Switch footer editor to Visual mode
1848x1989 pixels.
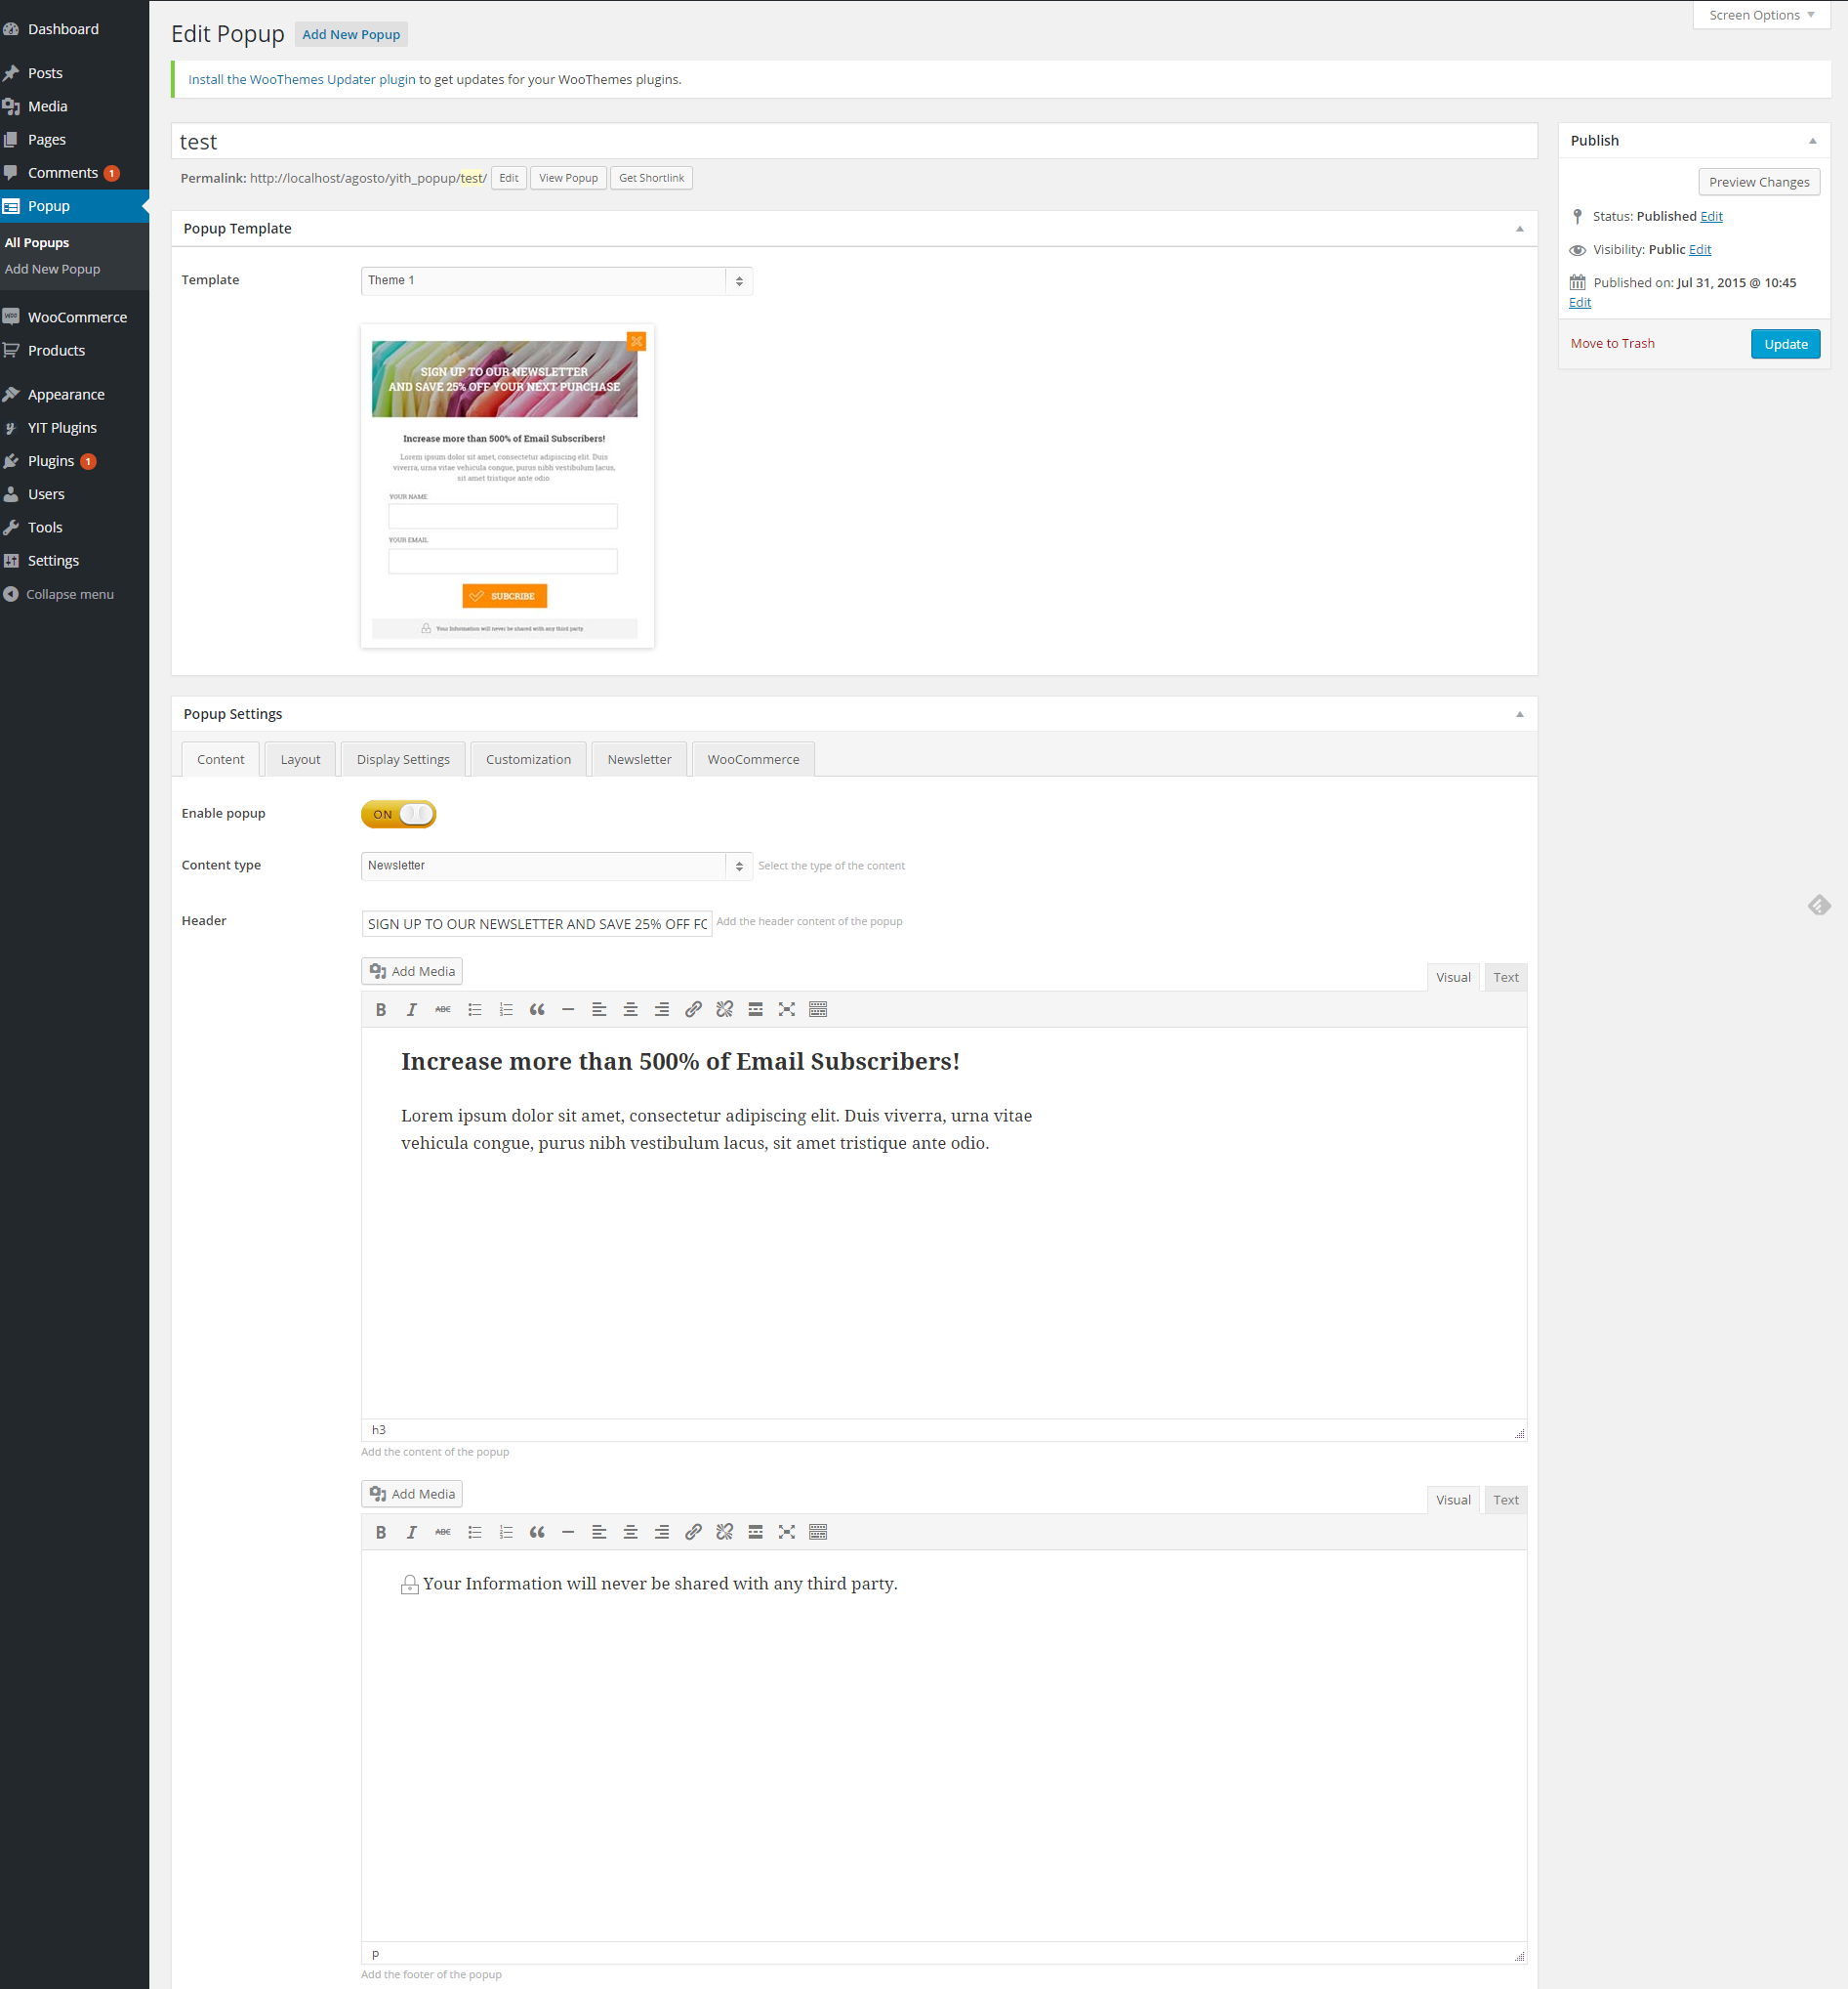coord(1453,1500)
